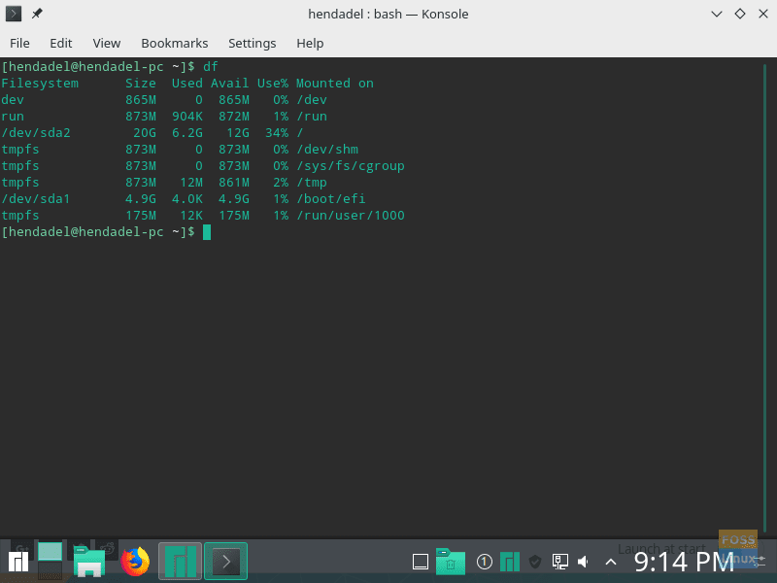777x583 pixels.
Task: Launch the Dolphin file manager from the taskbar
Action: (x=90, y=561)
